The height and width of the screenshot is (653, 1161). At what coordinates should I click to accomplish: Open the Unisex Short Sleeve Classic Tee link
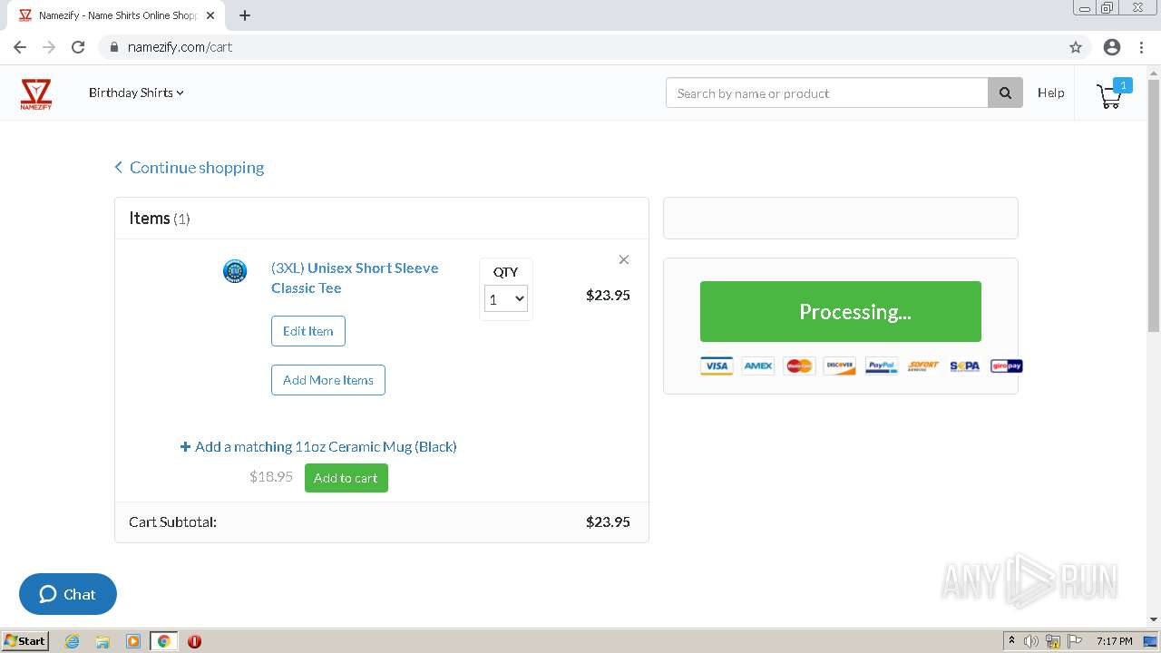point(355,278)
